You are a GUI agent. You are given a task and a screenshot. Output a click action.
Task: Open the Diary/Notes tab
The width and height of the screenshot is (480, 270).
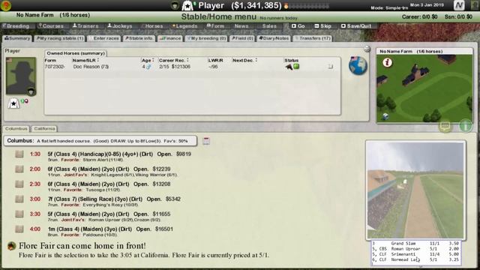point(274,38)
